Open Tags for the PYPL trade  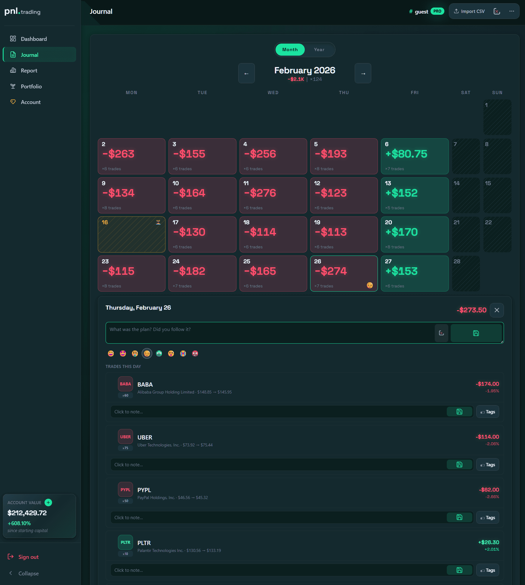pyautogui.click(x=487, y=518)
